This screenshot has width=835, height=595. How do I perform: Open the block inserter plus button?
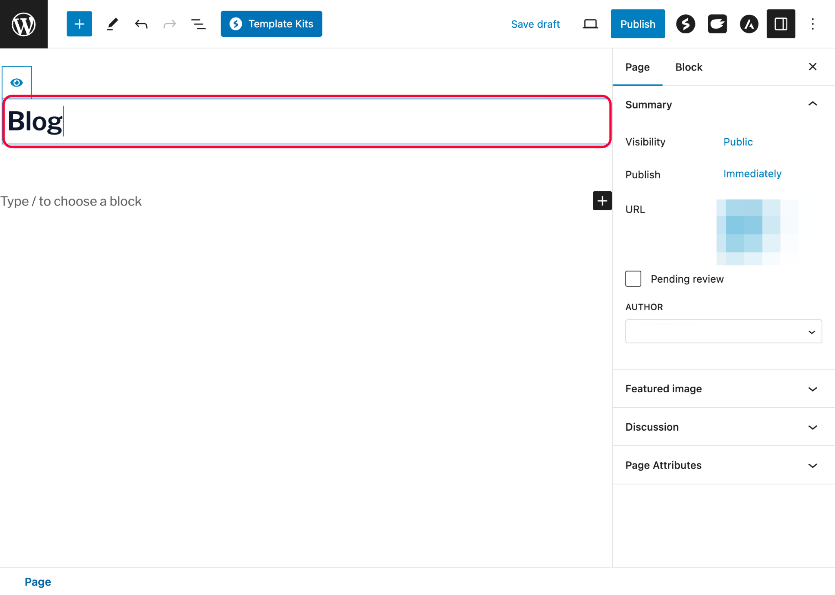click(x=79, y=24)
